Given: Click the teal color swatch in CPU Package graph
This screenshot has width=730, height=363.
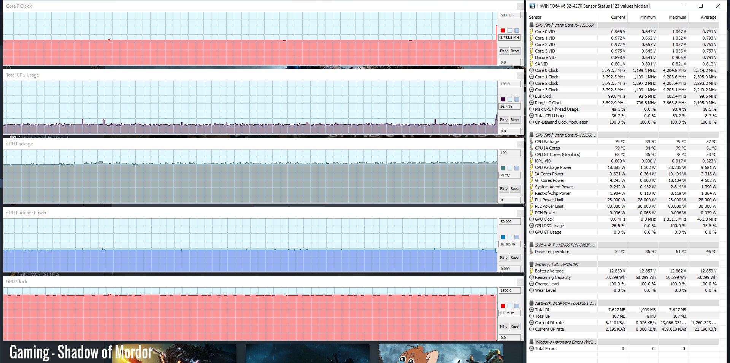Looking at the screenshot, I should click(x=503, y=168).
